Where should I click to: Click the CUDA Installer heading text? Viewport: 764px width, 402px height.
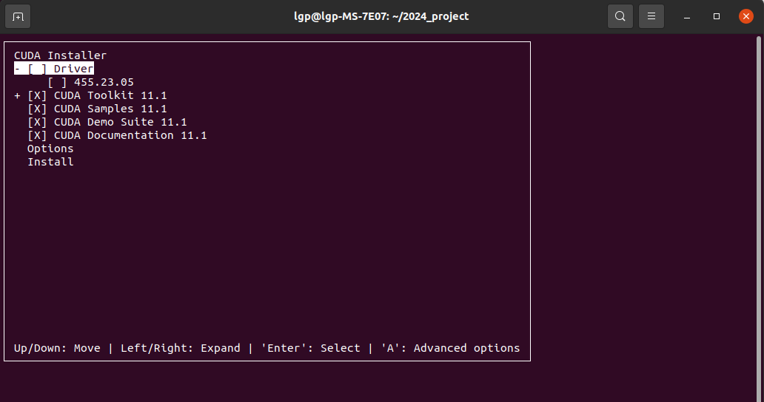click(x=60, y=55)
